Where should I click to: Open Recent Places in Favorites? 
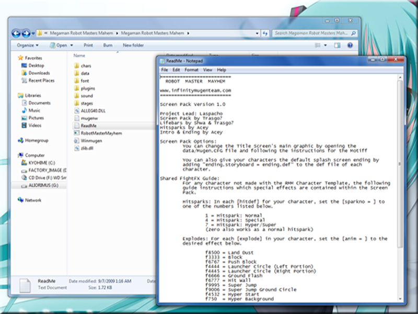point(41,81)
